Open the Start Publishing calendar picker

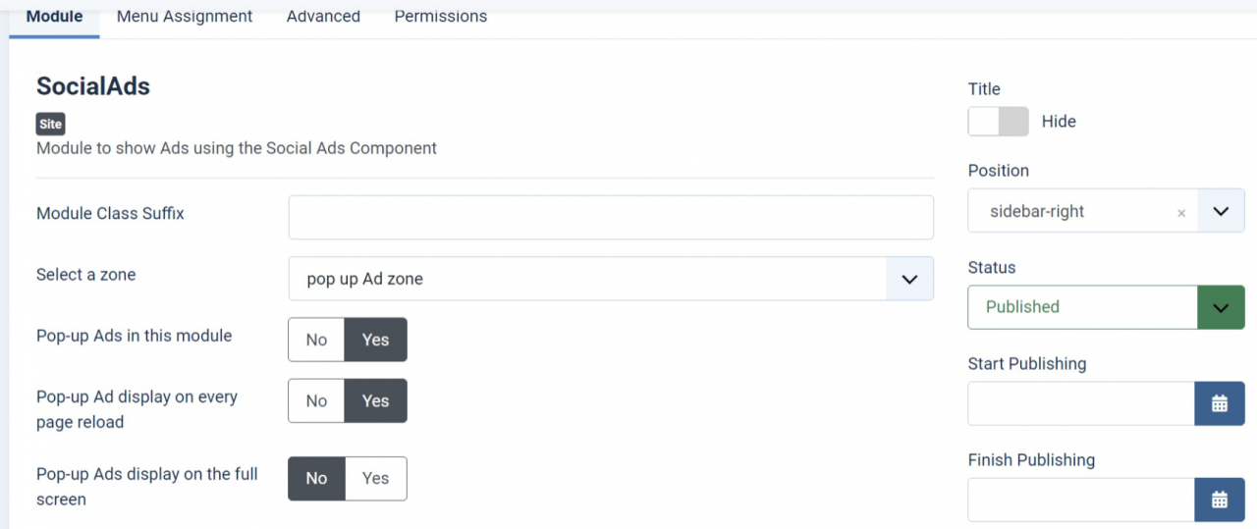click(1219, 403)
